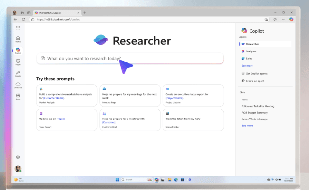Open Apps from the left rail
The width and height of the screenshot is (309, 190).
coord(18,97)
